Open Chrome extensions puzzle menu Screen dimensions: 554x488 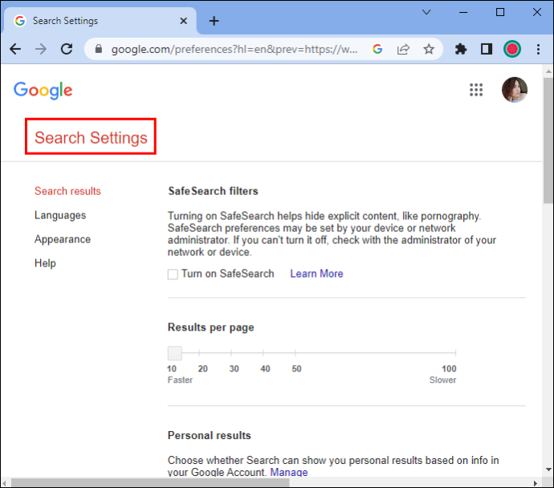(x=461, y=49)
